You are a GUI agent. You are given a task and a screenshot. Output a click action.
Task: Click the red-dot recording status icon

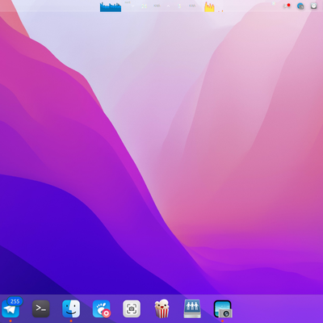pyautogui.click(x=287, y=6)
